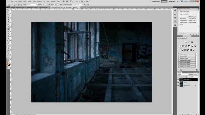Open the File menu
The height and width of the screenshot is (115, 205).
pyautogui.click(x=12, y=1)
